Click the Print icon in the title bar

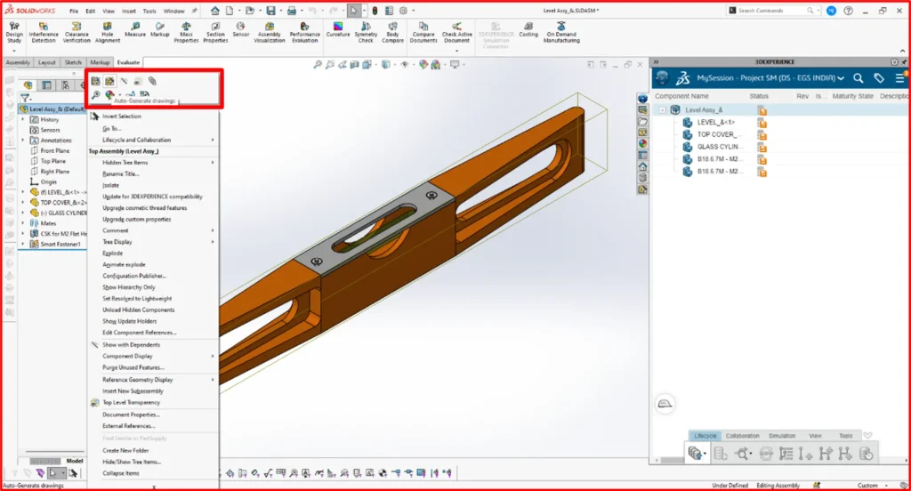292,11
